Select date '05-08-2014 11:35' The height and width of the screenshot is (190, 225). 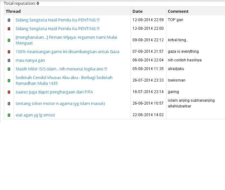[x=148, y=69]
